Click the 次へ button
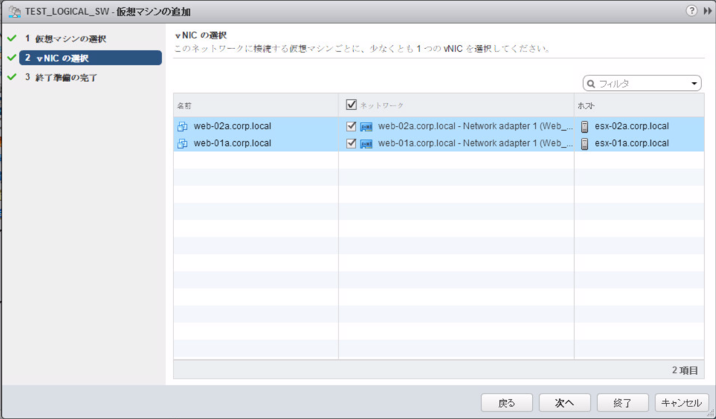The image size is (716, 419). tap(564, 402)
